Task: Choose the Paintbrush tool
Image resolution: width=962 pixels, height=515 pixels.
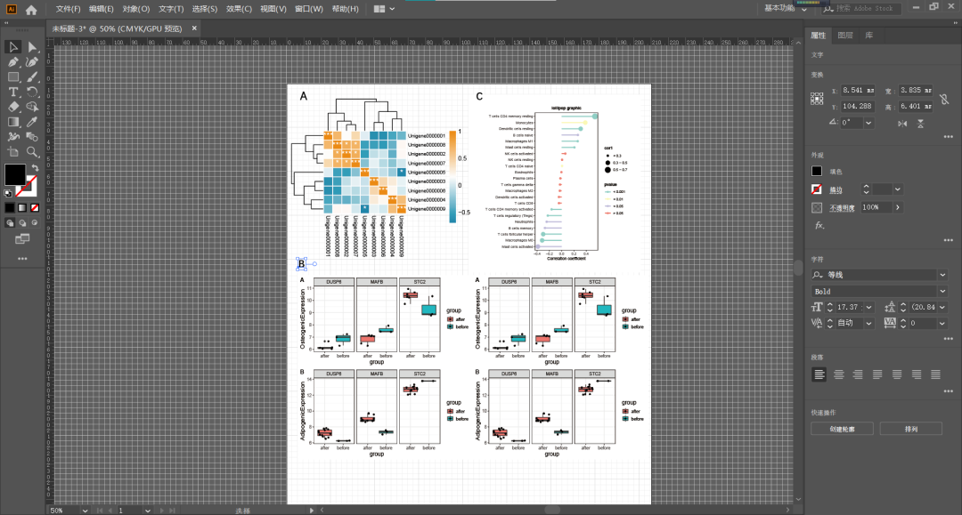Action: click(32, 77)
